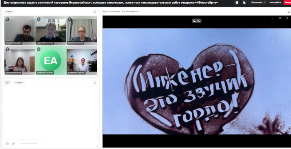
Task: Expand the chat panel
Action: tap(95, 82)
